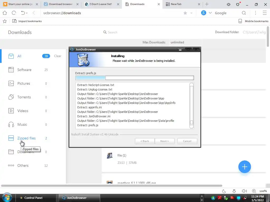Reload the page with the refresh icon
The height and width of the screenshot is (202, 270).
(x=14, y=13)
